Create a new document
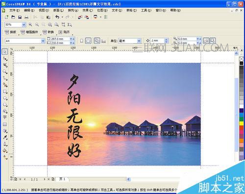Viewport: 245px width, 194px height. [6, 17]
